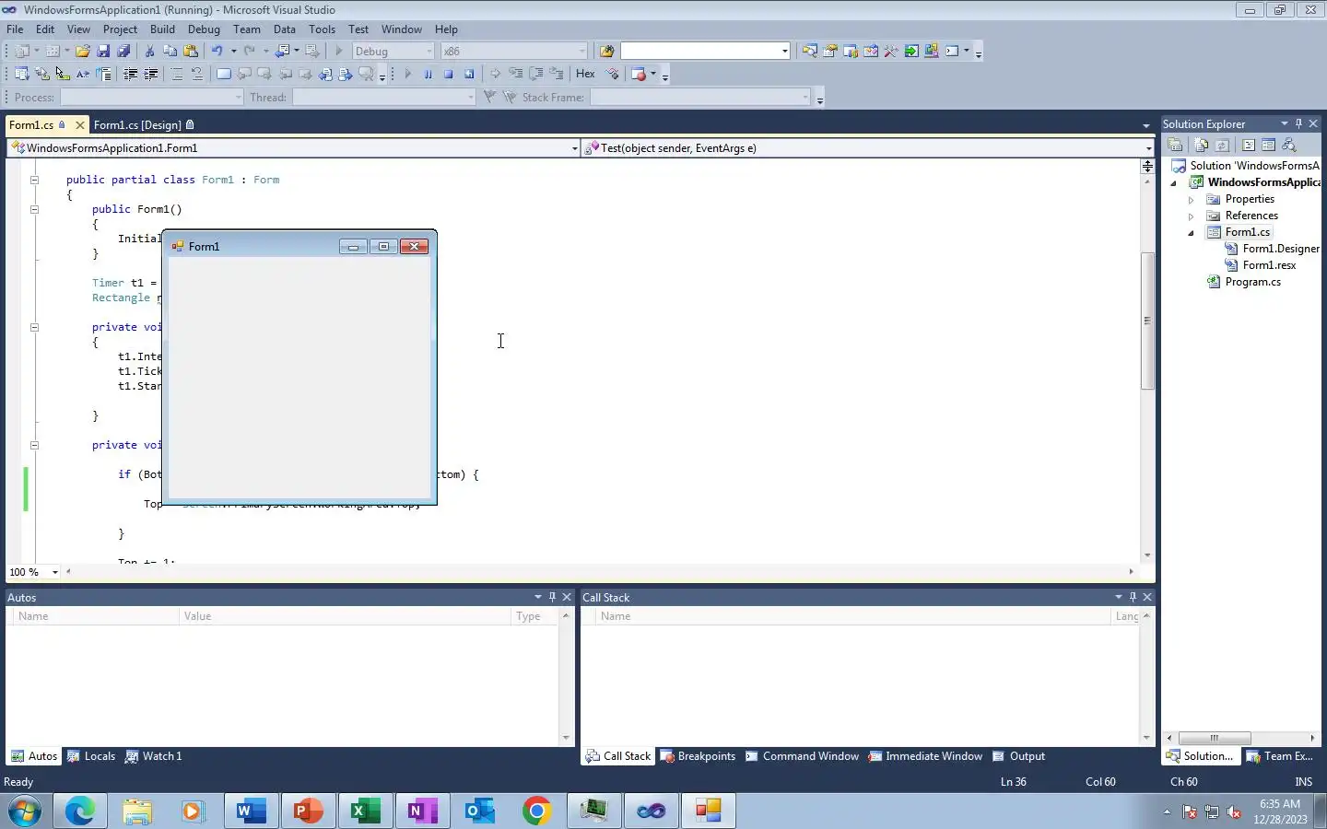
Task: Stop debugging with the square icon
Action: (448, 74)
